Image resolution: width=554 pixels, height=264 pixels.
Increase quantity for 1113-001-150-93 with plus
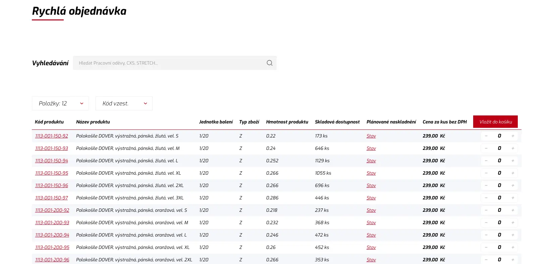513,148
